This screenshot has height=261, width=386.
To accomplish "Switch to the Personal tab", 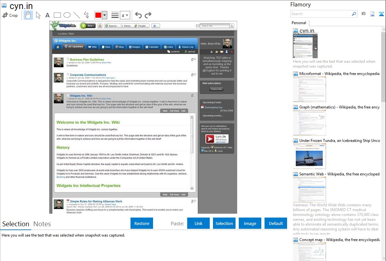I will pyautogui.click(x=299, y=23).
